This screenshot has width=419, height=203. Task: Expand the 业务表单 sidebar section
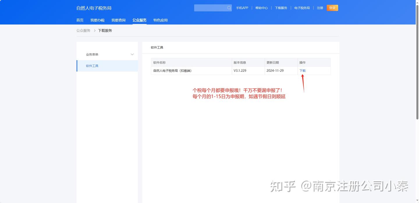click(x=92, y=54)
